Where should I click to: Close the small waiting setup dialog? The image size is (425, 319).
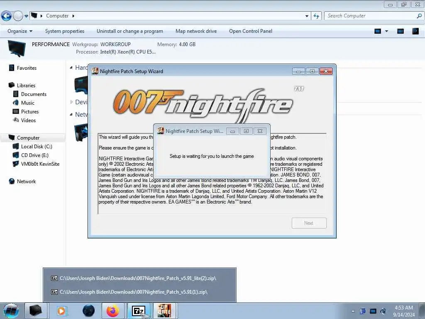[x=260, y=131]
